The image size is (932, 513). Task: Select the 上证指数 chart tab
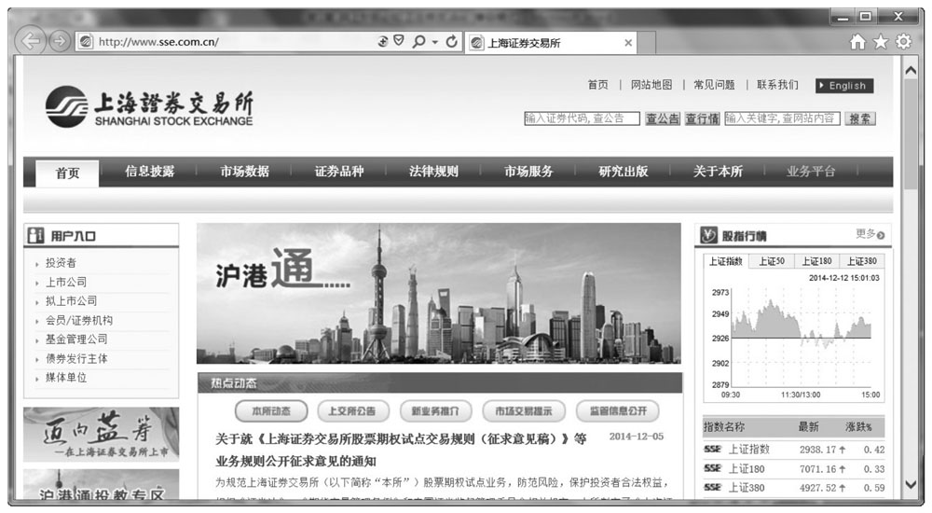725,261
